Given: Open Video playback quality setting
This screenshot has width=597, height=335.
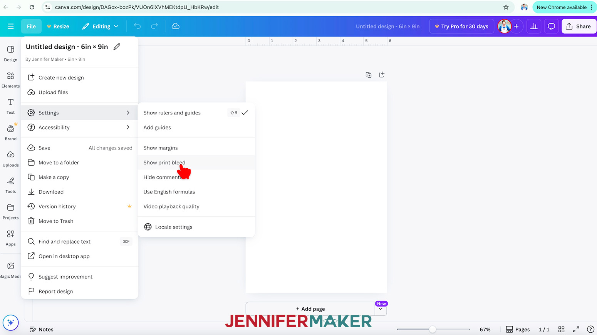Looking at the screenshot, I should click(196, 206).
